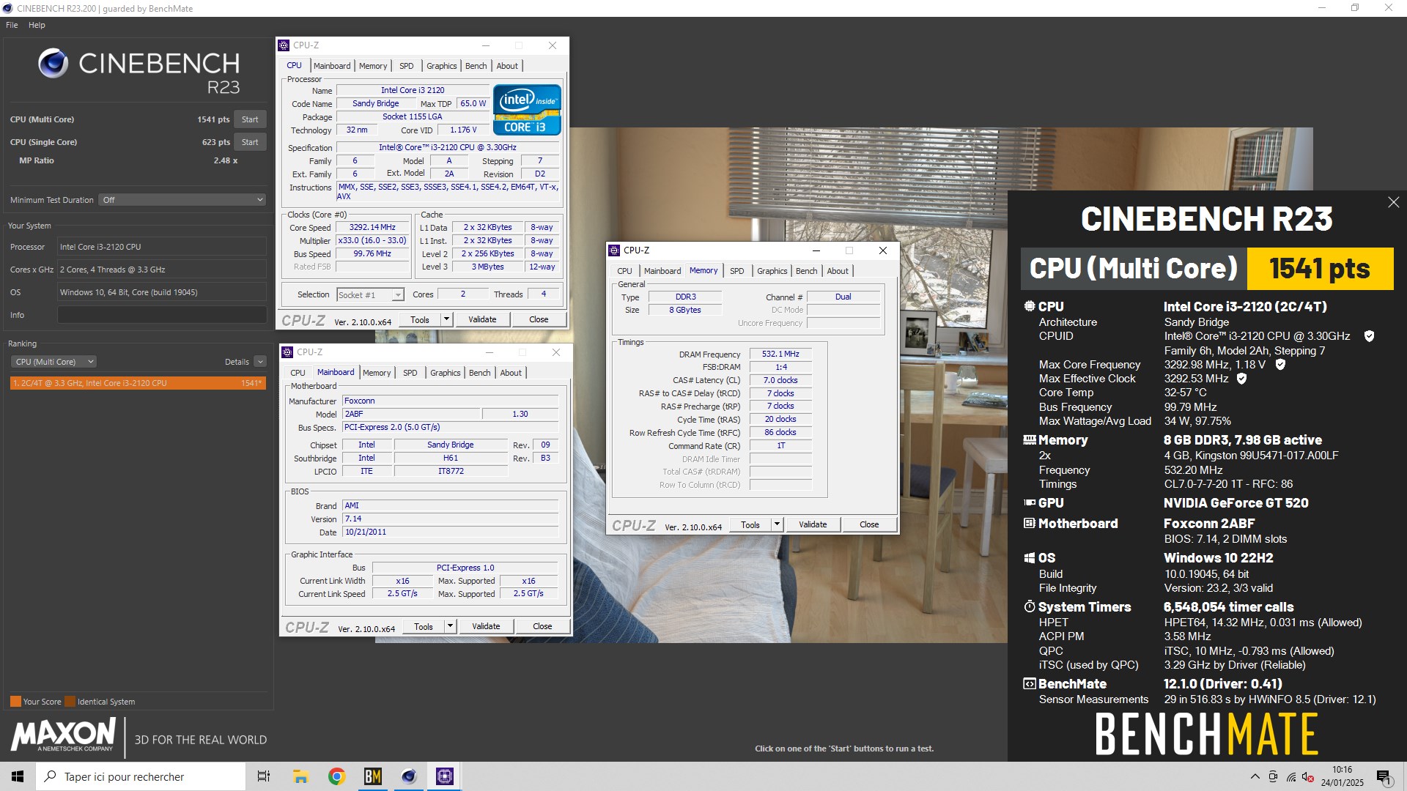Open the File menu
Screen dimensions: 1407x791
12,25
